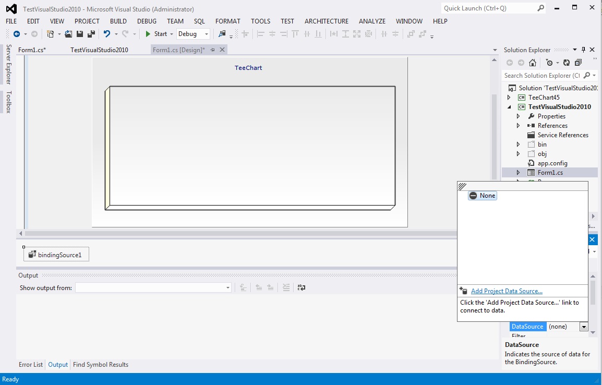The width and height of the screenshot is (602, 385).
Task: Switch to the TestVisualStudio2010 document tab
Action: 99,50
